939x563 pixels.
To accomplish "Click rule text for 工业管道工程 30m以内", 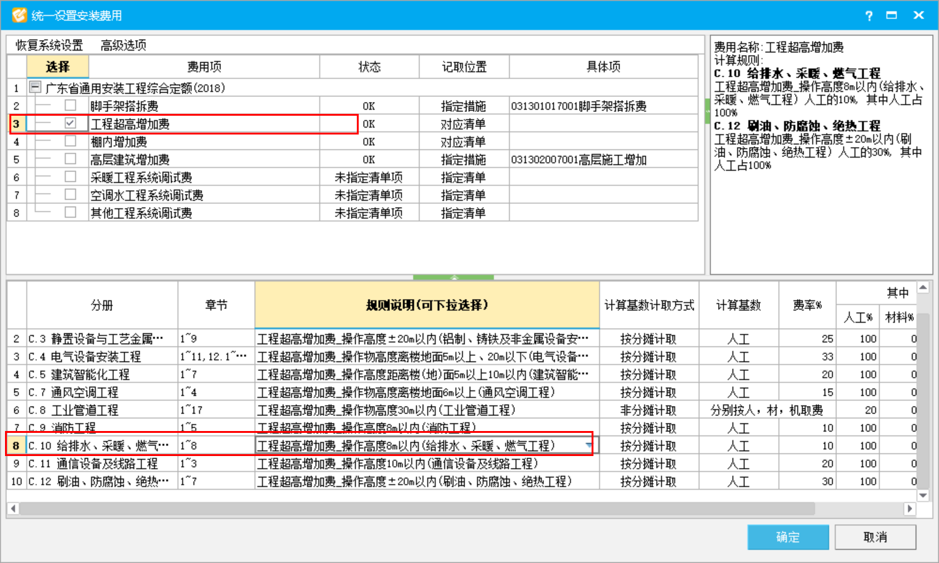I will (386, 410).
